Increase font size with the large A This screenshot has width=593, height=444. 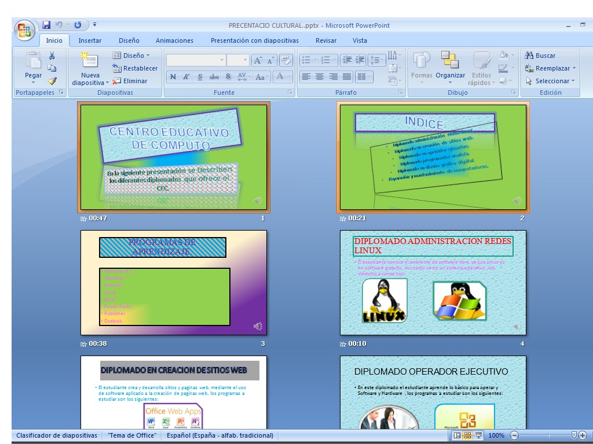tap(258, 60)
